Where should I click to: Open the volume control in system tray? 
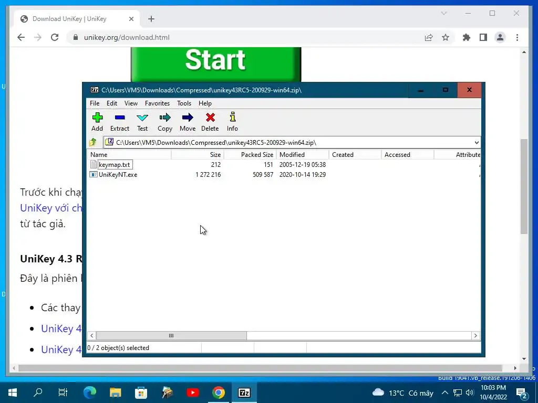(470, 393)
